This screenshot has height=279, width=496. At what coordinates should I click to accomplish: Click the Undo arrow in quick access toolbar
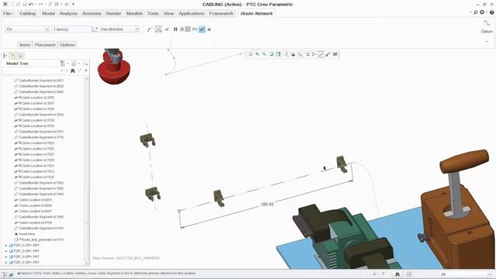click(31, 5)
